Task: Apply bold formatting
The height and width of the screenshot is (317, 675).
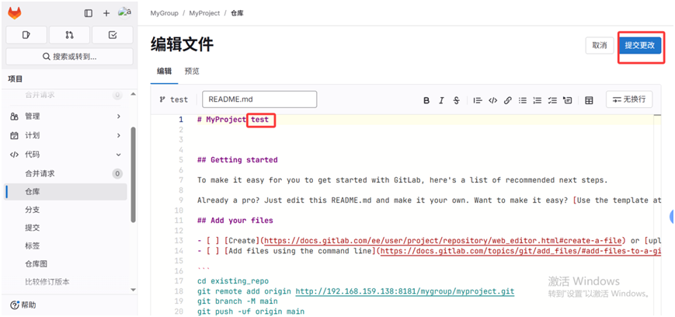Action: (426, 100)
